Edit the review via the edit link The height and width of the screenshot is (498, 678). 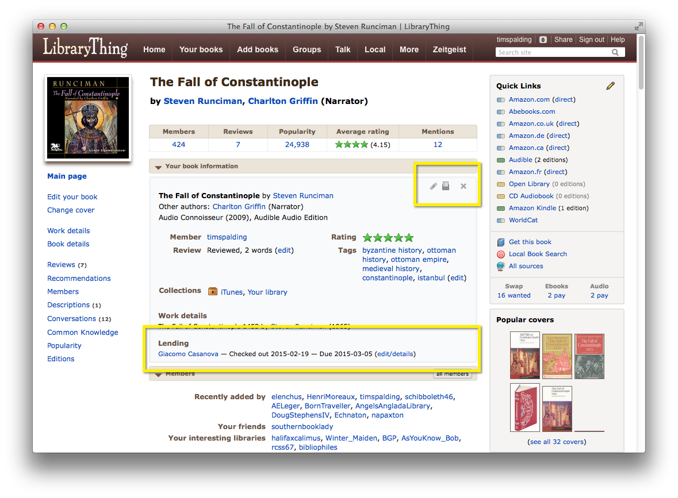pyautogui.click(x=284, y=250)
